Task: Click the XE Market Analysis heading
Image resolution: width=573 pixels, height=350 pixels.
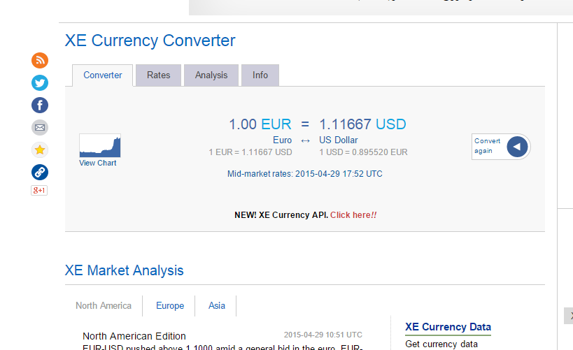Action: pyautogui.click(x=125, y=270)
